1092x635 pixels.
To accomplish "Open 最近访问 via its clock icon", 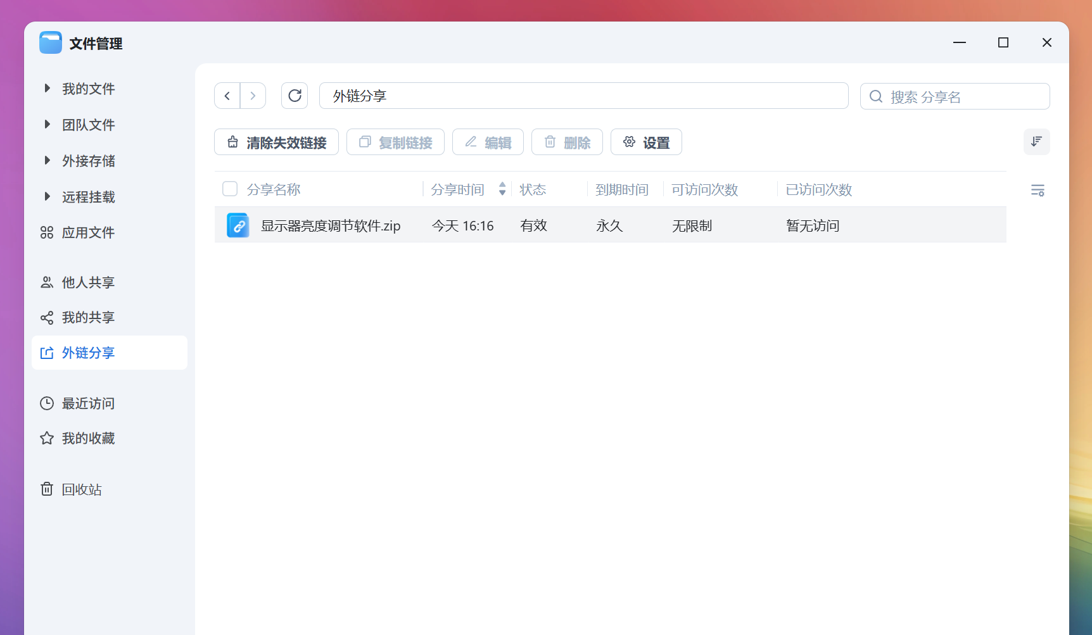I will pyautogui.click(x=46, y=403).
